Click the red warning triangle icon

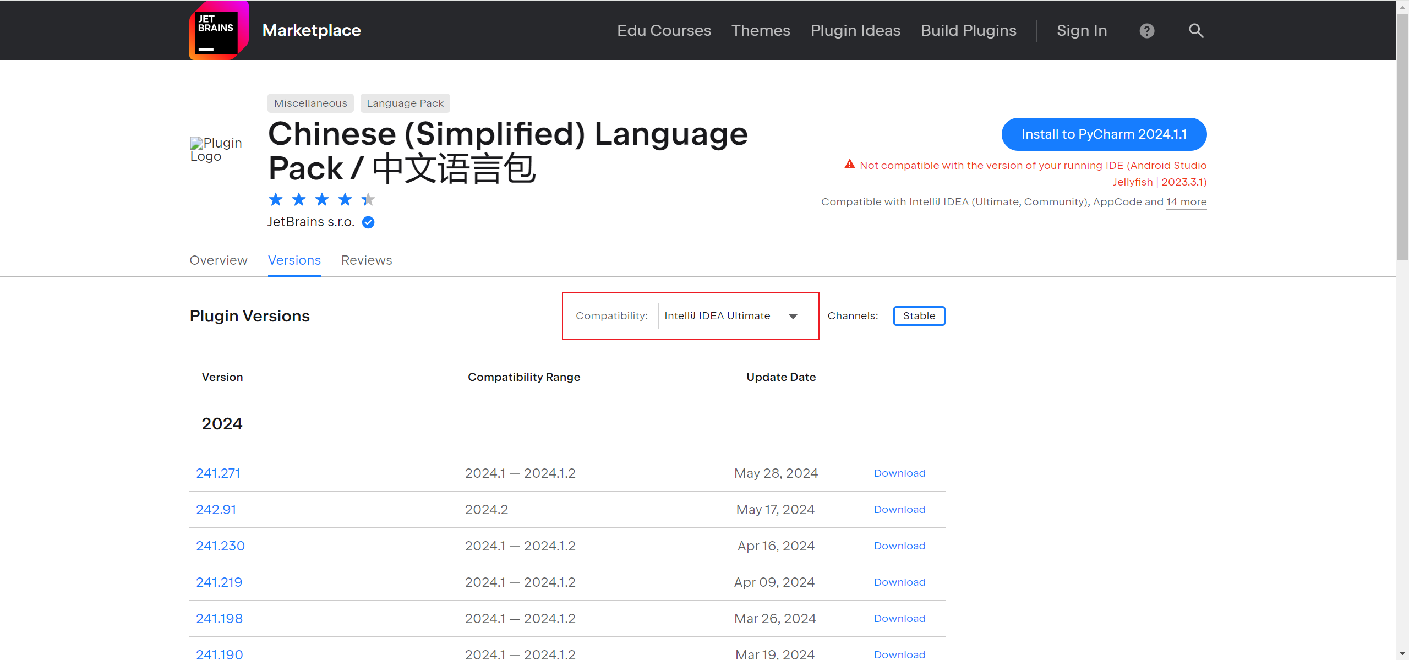(x=850, y=165)
